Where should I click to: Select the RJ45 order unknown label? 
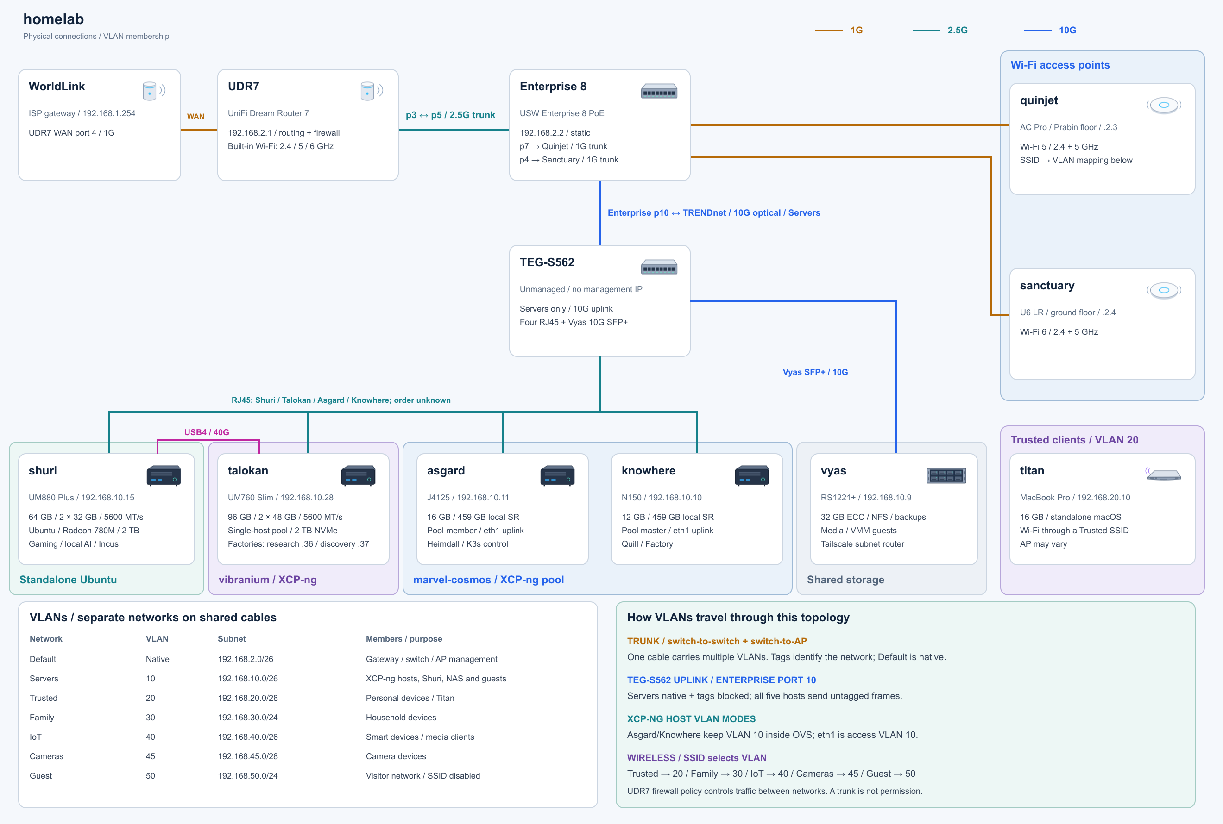click(340, 400)
